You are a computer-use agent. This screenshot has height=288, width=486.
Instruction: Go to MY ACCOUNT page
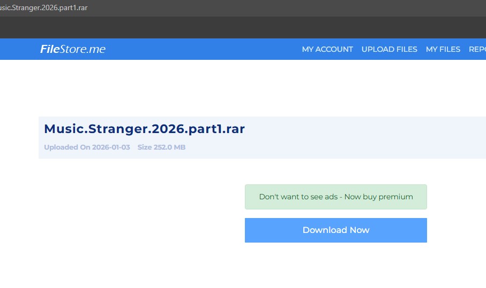(x=327, y=50)
